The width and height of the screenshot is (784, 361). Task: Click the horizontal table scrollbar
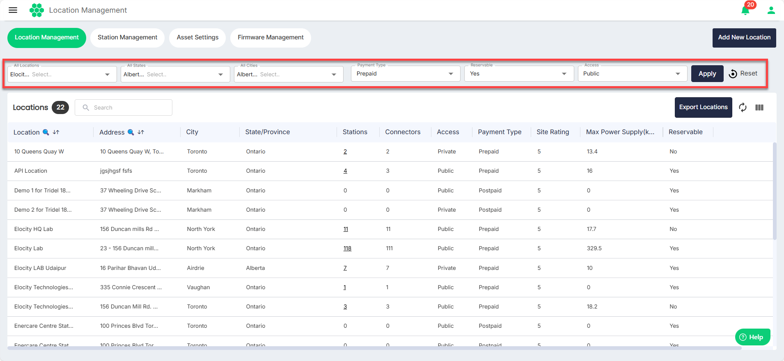(374, 348)
